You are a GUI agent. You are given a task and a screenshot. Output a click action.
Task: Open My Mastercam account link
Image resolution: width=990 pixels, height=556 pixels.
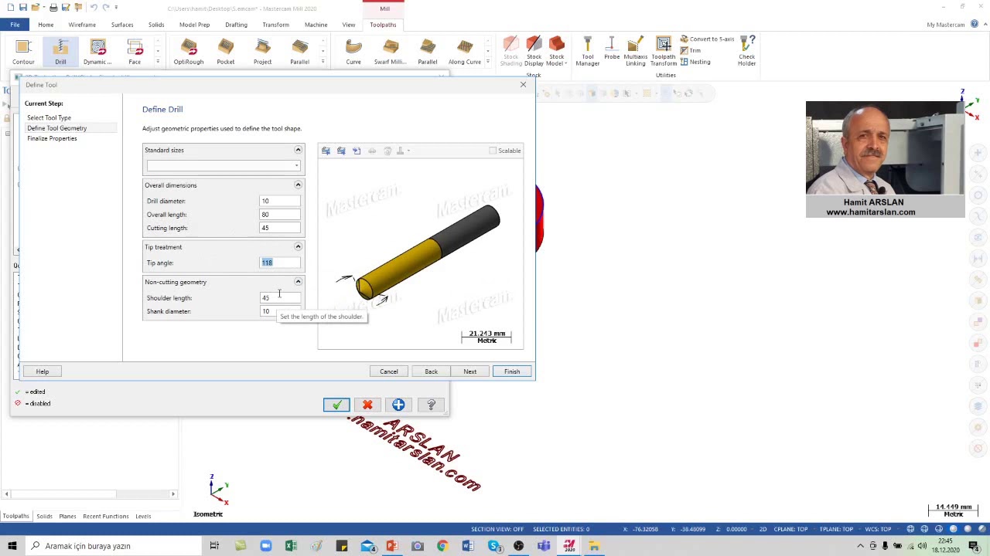[x=946, y=25]
